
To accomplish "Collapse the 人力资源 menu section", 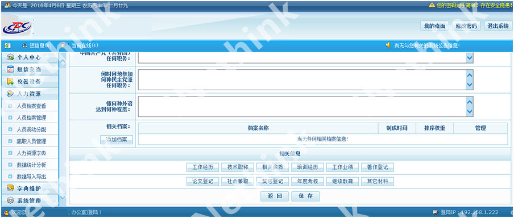I will click(x=30, y=94).
